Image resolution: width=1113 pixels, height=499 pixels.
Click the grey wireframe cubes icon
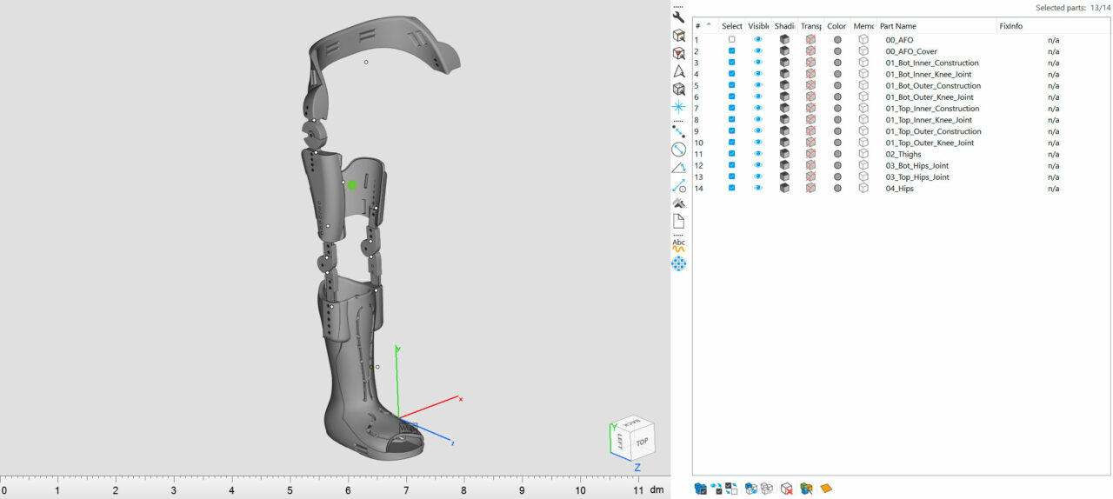click(x=766, y=489)
